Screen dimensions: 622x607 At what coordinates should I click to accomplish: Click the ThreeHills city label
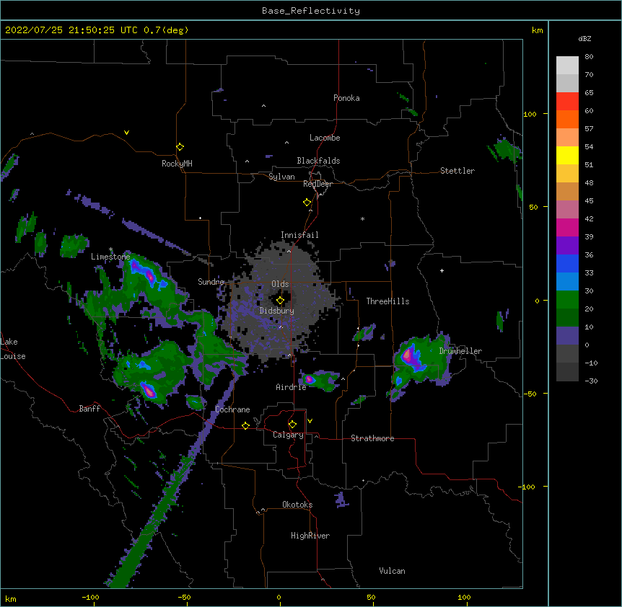(x=387, y=301)
